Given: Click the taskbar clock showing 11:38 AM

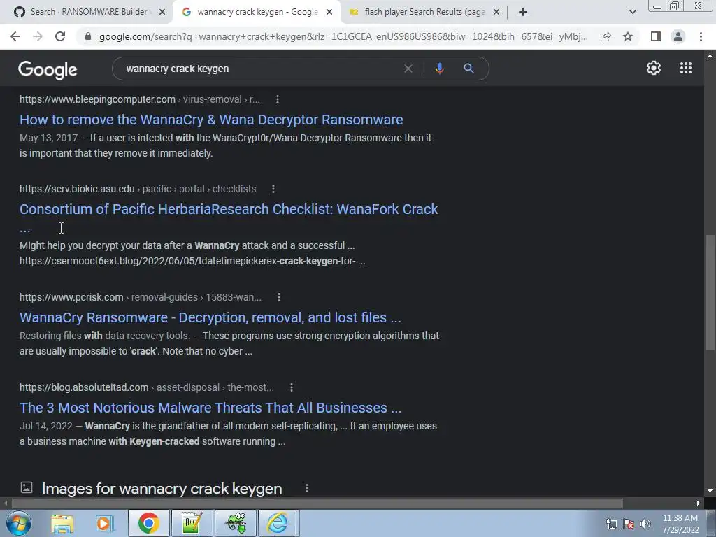Looking at the screenshot, I should pos(680,524).
